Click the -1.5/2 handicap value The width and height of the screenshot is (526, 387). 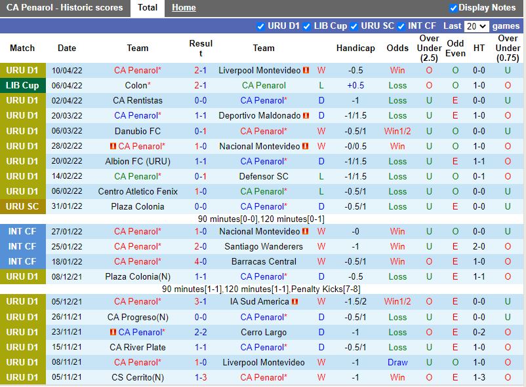tap(355, 302)
